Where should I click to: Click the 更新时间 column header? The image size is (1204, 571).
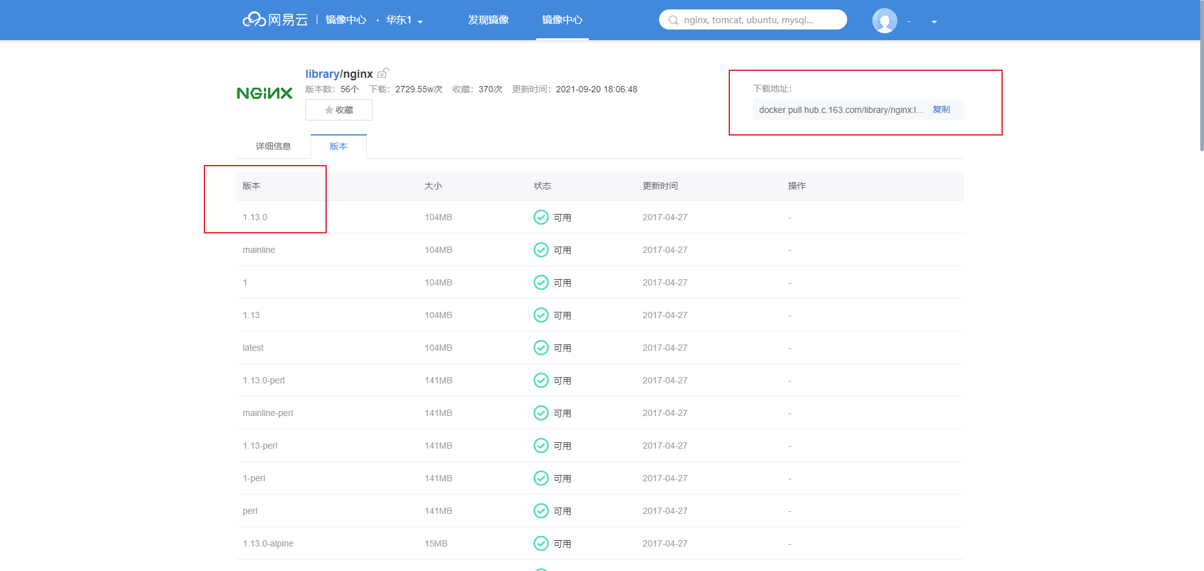(x=660, y=186)
